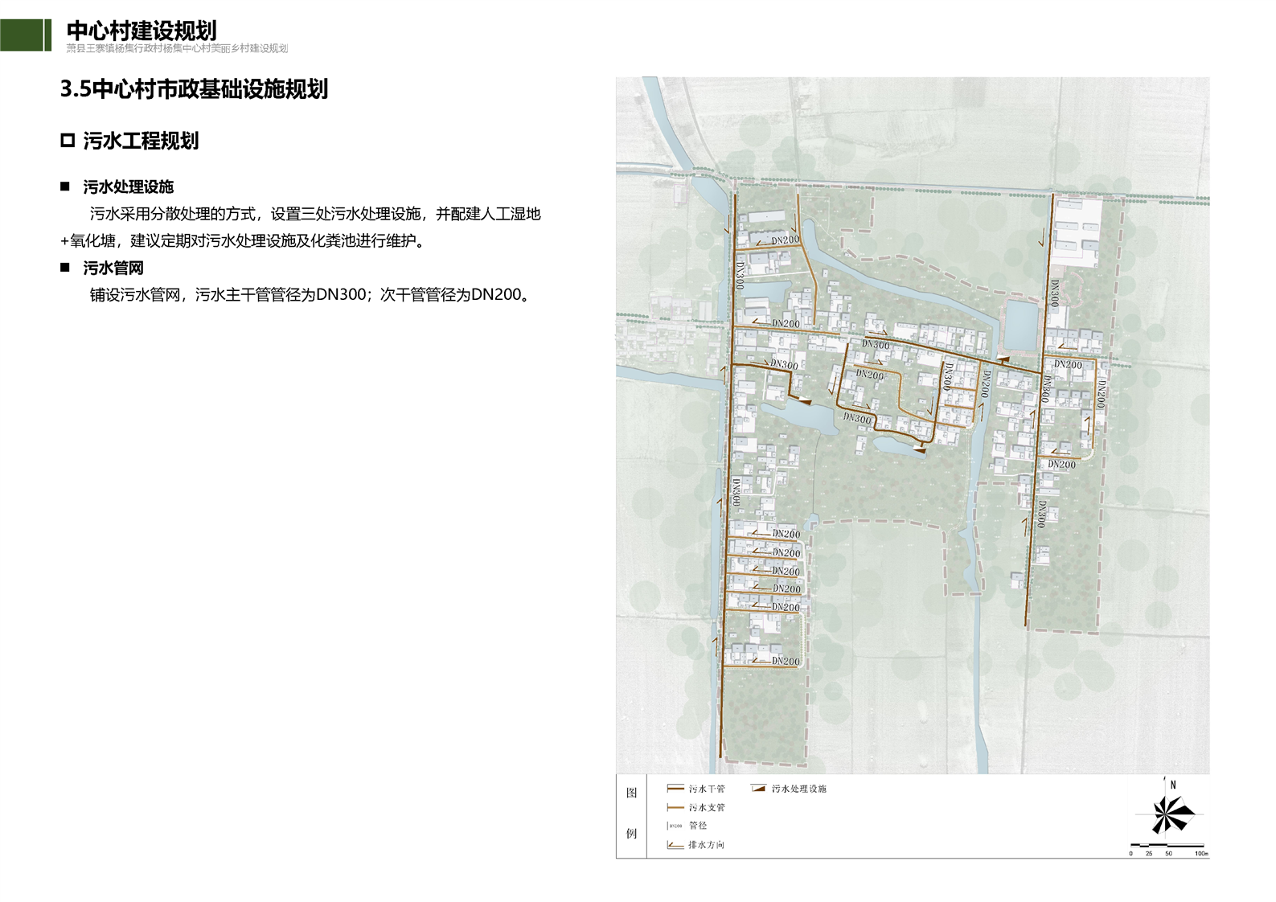Click the 污水管网 bold heading text
The width and height of the screenshot is (1276, 902).
point(113,268)
